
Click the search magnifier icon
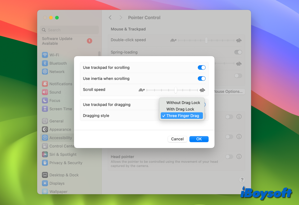44,30
